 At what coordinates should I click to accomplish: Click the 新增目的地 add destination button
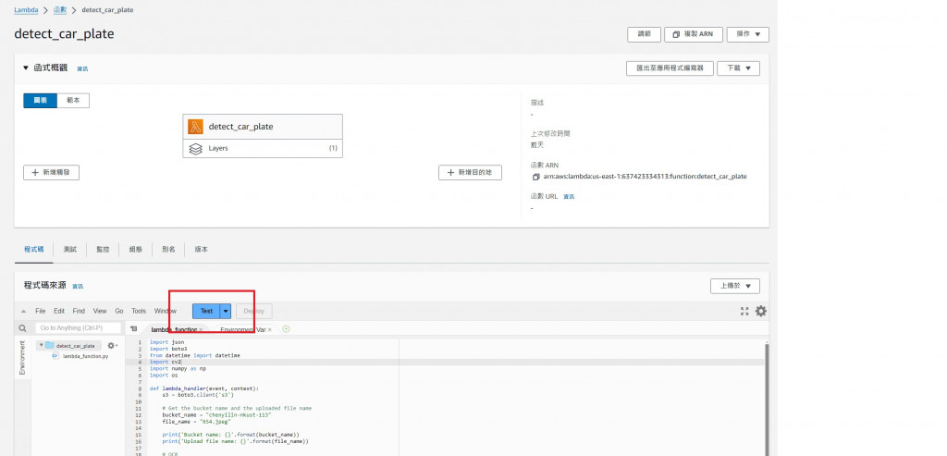[x=470, y=173]
